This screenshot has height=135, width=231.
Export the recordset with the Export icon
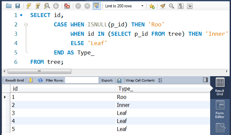118,80
